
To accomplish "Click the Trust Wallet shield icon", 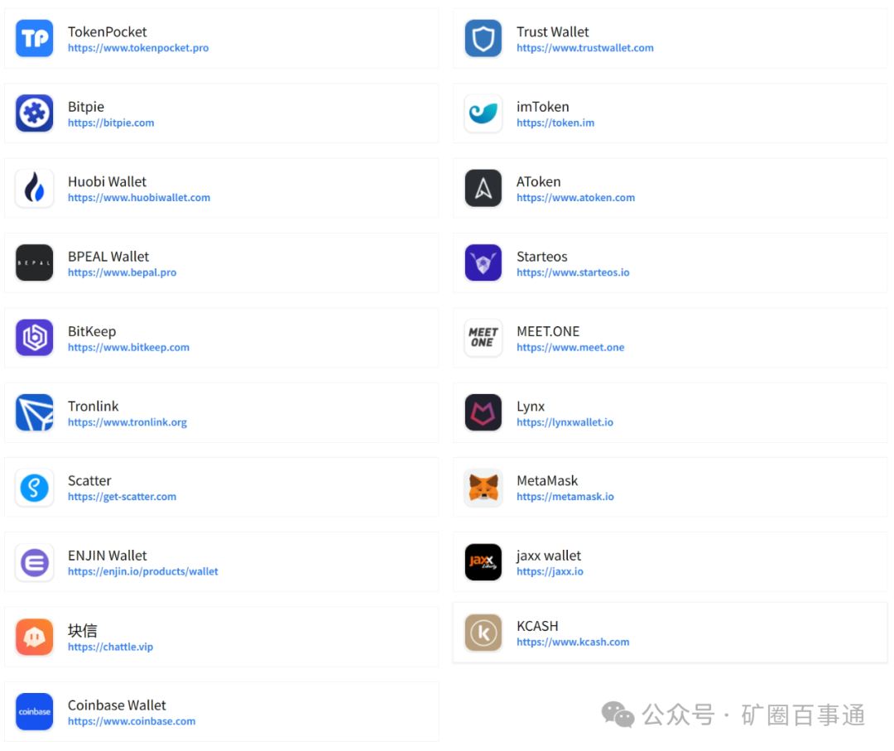I will pos(483,39).
